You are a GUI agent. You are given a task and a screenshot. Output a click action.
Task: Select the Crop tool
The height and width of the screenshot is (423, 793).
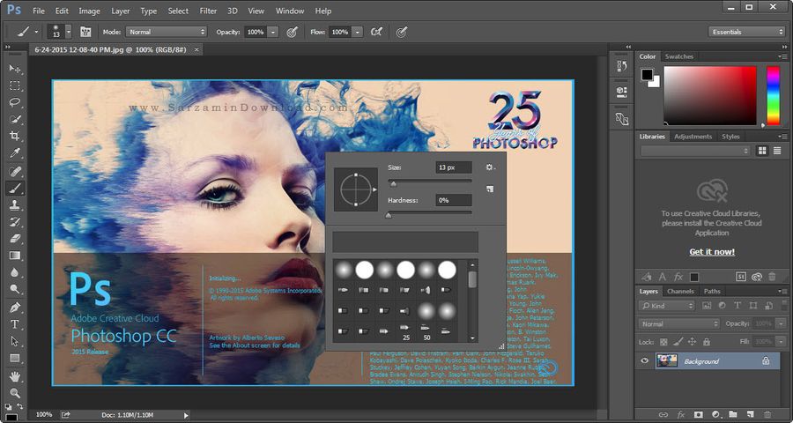pyautogui.click(x=15, y=137)
